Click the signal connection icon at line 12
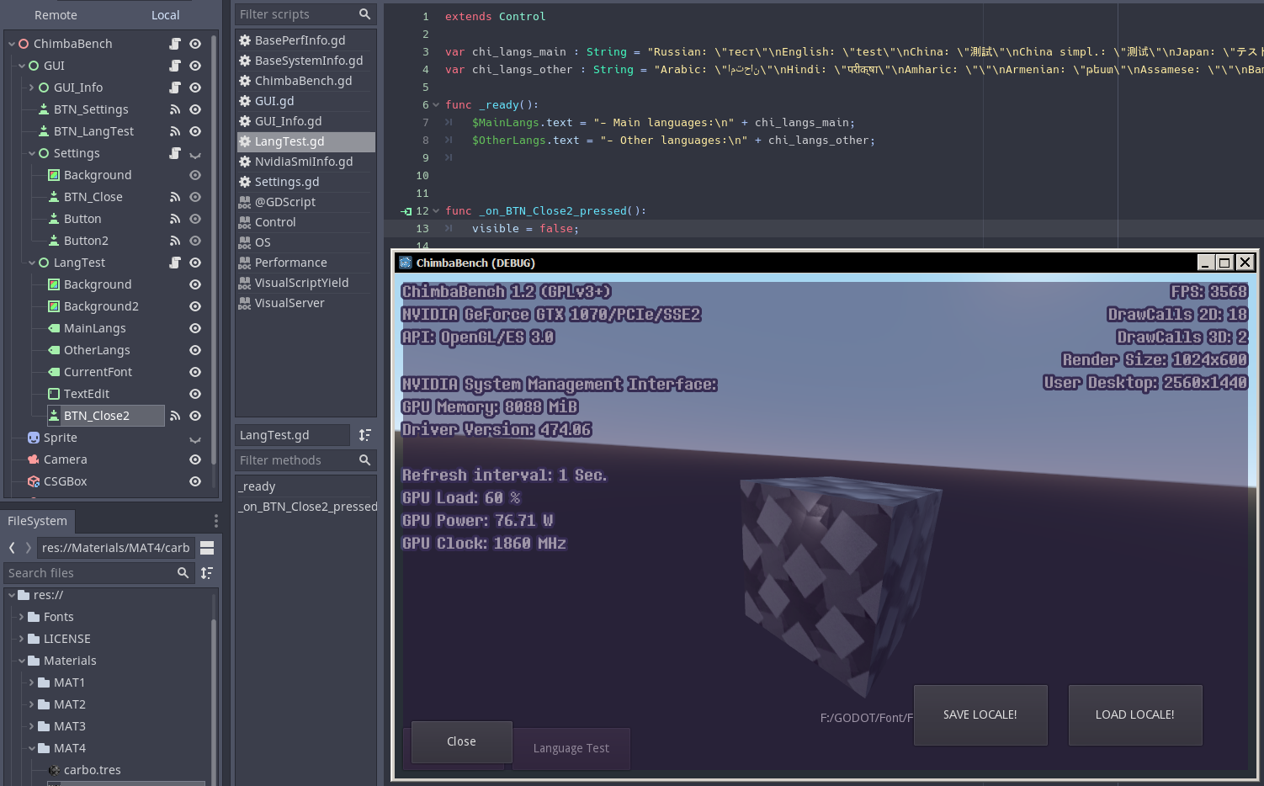1264x786 pixels. click(x=407, y=211)
